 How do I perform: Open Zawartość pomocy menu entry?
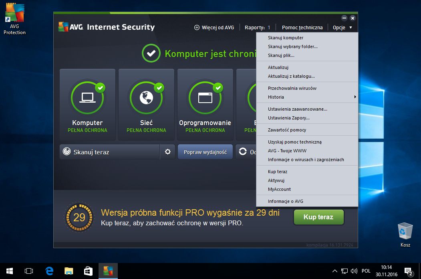coord(307,130)
